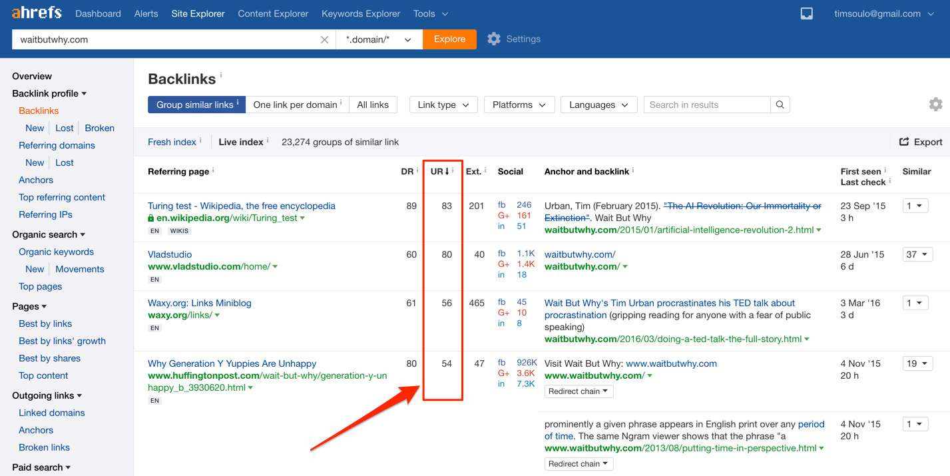Open Movements under Organic keywords

tap(80, 269)
